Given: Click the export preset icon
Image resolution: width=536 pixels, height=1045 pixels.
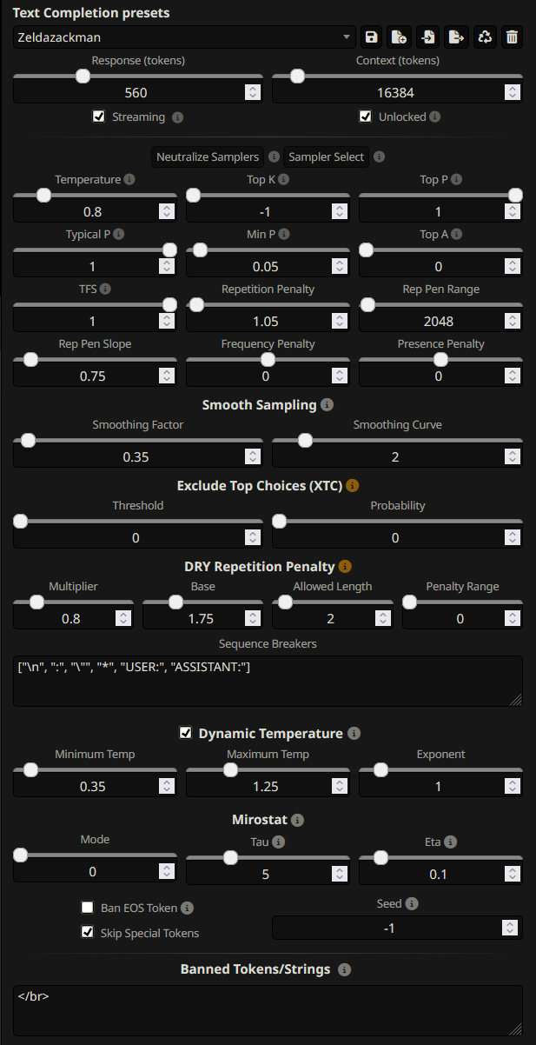Looking at the screenshot, I should (456, 37).
